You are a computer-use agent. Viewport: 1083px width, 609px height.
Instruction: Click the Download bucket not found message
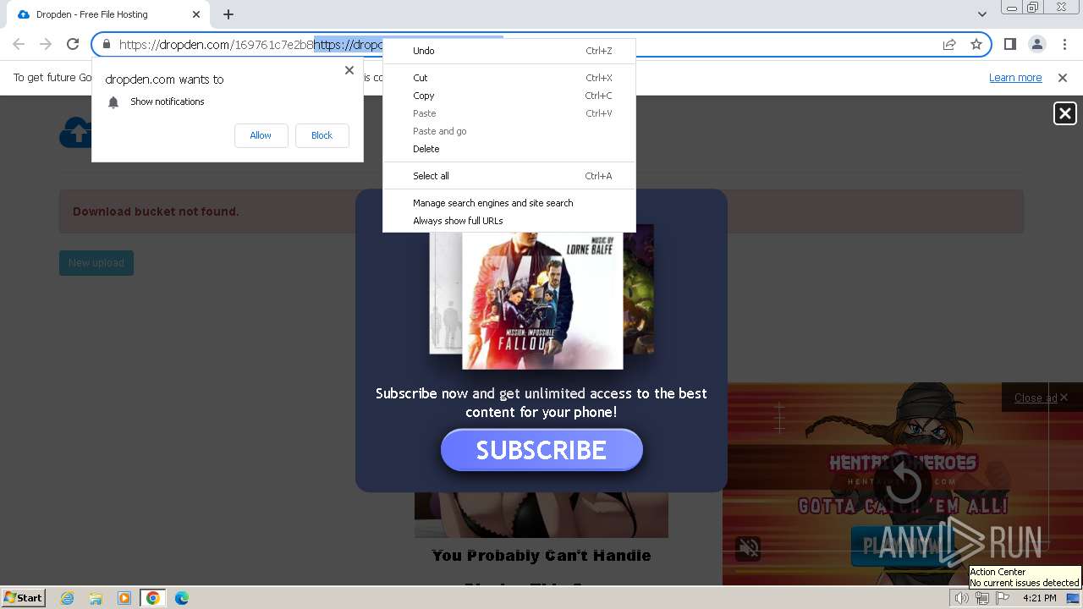pos(156,211)
